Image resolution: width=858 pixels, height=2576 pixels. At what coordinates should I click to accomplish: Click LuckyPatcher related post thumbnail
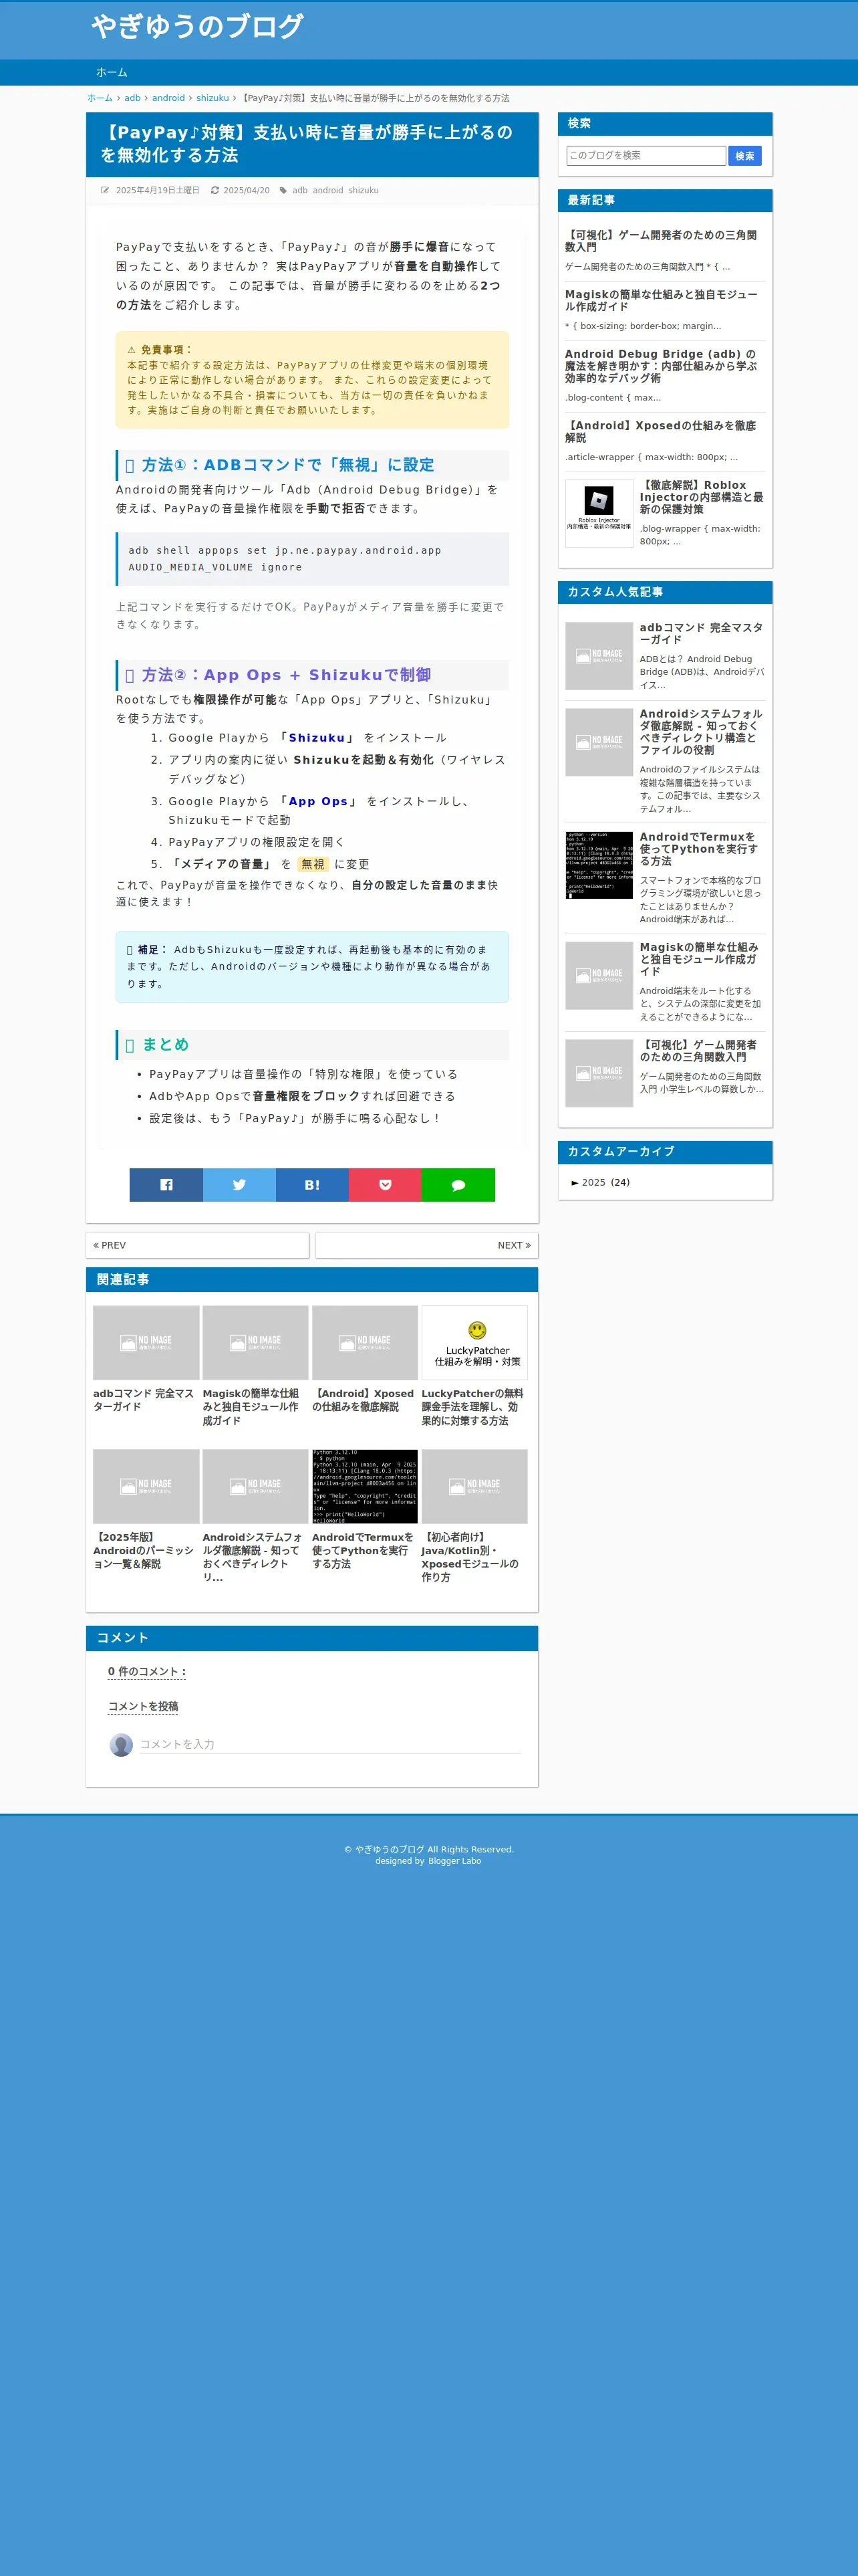tap(474, 1343)
